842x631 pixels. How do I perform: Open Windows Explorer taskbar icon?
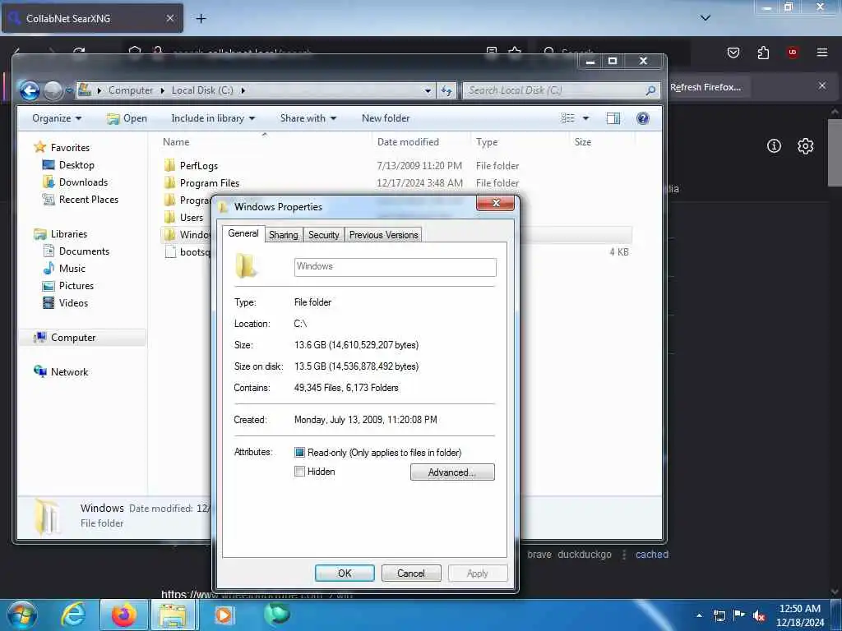[173, 615]
